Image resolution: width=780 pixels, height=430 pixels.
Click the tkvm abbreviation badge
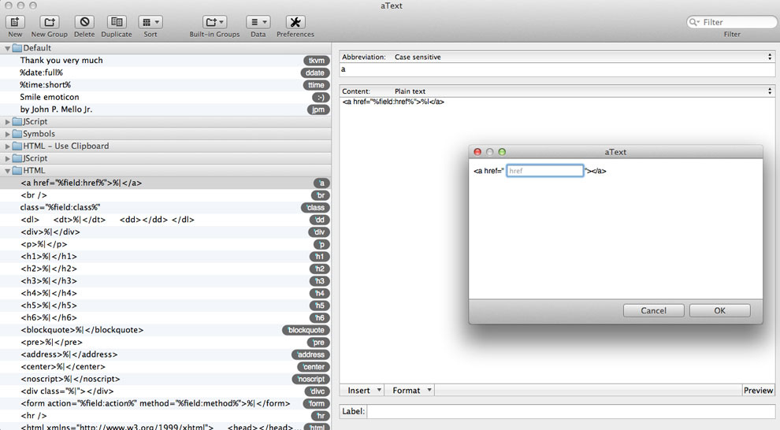coord(317,61)
